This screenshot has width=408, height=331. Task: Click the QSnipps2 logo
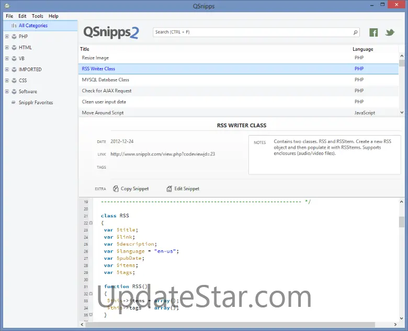click(x=111, y=32)
